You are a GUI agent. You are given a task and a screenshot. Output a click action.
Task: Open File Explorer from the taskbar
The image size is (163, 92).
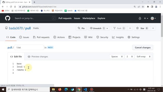(x=53, y=89)
